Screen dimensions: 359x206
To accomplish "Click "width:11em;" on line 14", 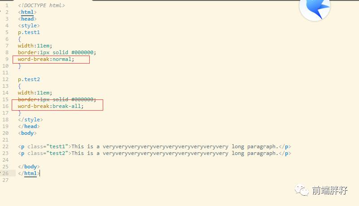I will pos(35,93).
